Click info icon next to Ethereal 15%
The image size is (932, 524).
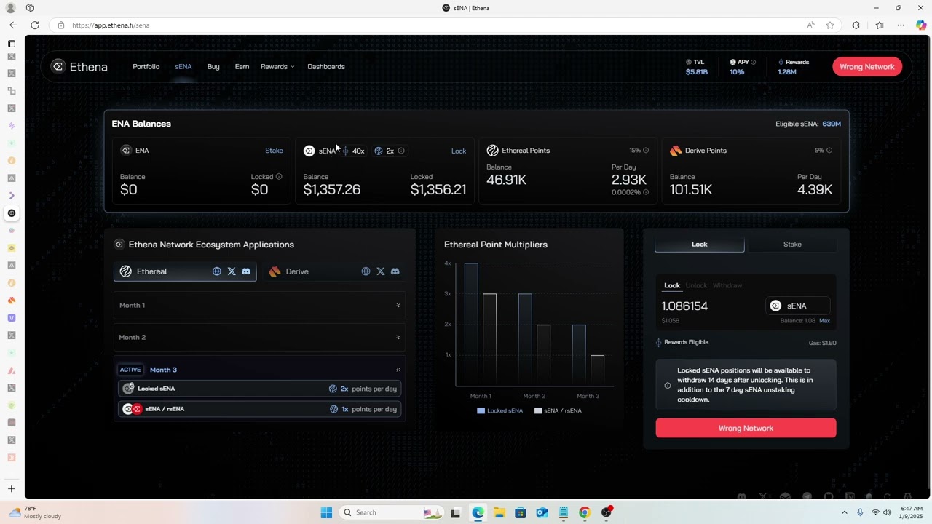coord(646,151)
